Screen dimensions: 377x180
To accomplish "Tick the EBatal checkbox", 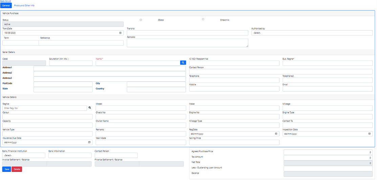I will point(141,20).
